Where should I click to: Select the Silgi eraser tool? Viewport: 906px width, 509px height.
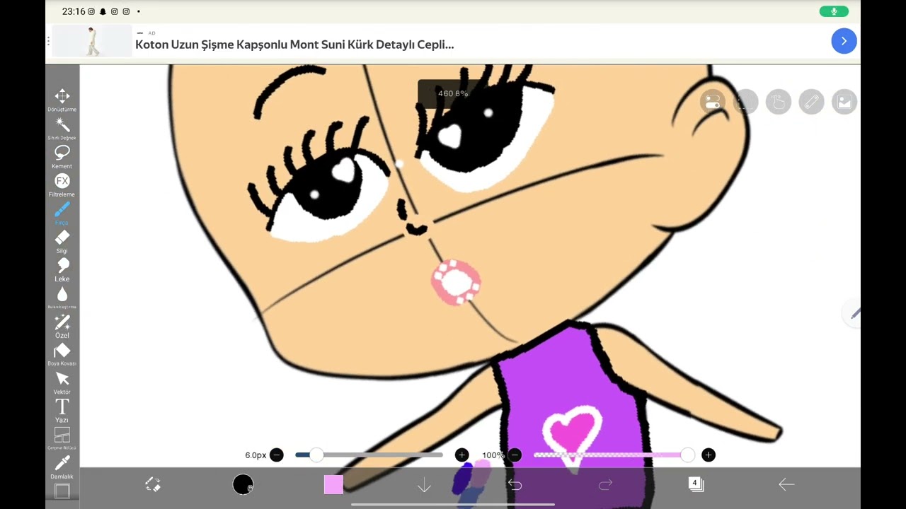click(62, 241)
